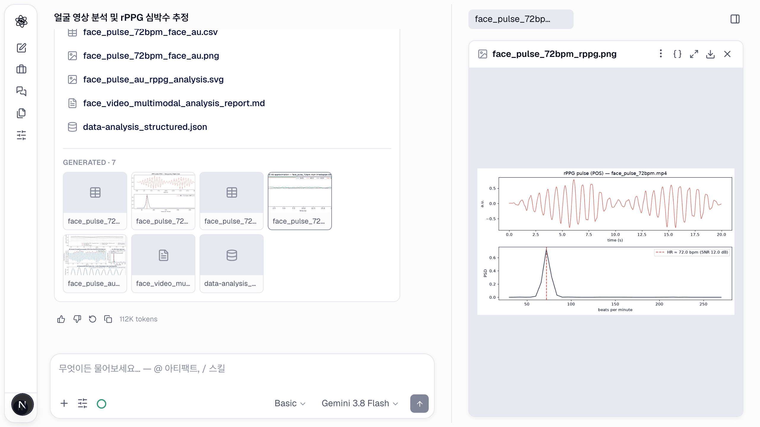Open the copied files artifacts icon
Image resolution: width=760 pixels, height=427 pixels.
pos(21,113)
